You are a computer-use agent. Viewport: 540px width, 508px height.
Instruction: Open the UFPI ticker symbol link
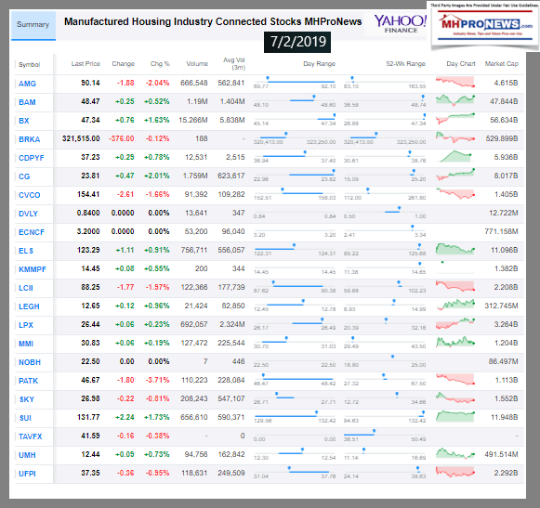tap(27, 474)
